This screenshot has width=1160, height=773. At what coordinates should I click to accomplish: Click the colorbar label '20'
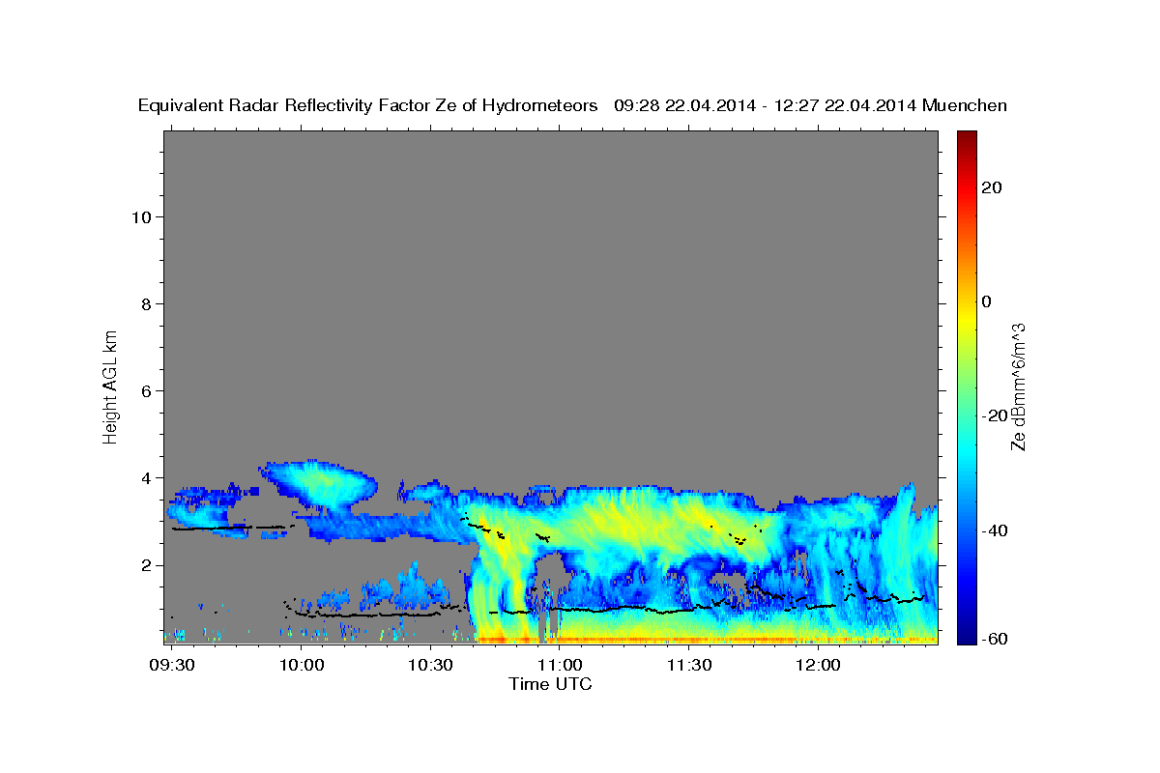(992, 187)
